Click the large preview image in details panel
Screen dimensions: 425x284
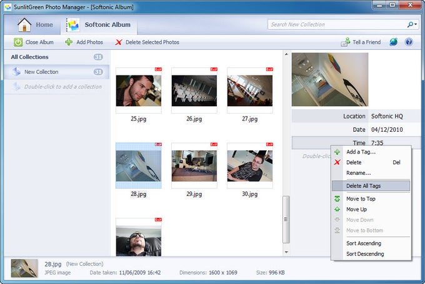tap(330, 79)
